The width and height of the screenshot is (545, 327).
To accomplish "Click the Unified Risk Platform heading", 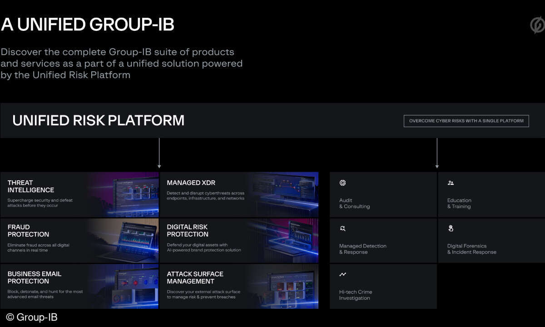I will (98, 120).
